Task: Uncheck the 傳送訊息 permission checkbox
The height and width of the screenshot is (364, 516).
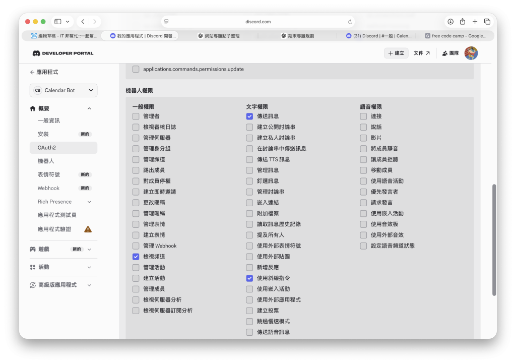Action: pos(249,116)
